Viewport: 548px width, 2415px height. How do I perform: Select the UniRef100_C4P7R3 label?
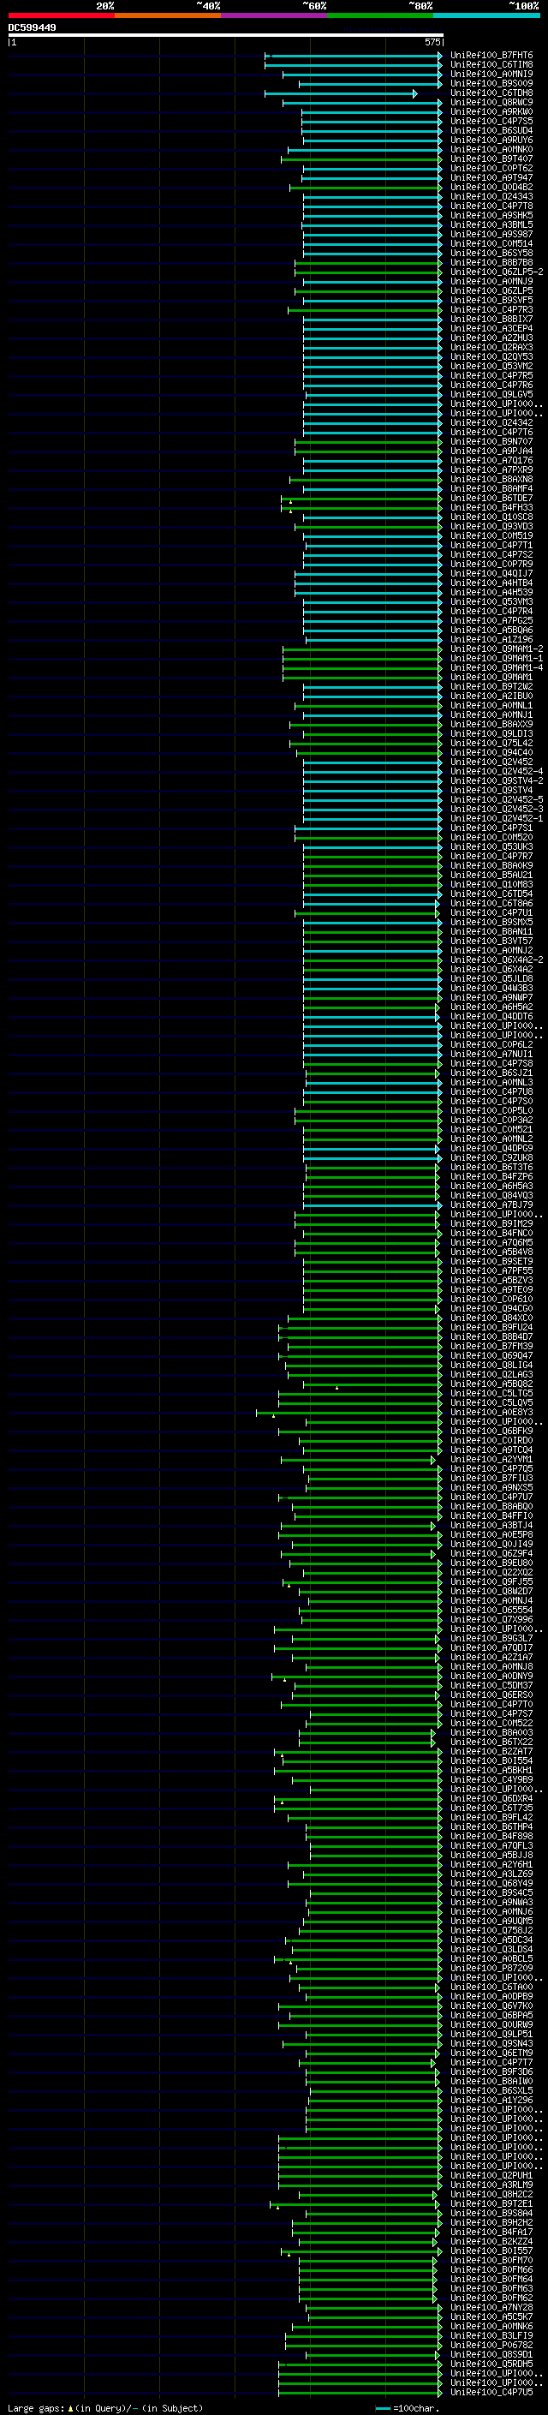point(491,309)
